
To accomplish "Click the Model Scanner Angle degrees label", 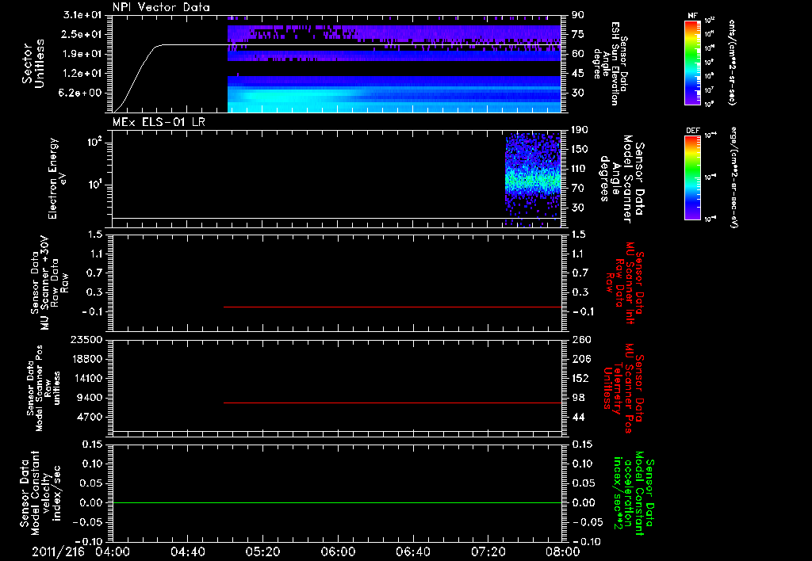I will (x=623, y=179).
